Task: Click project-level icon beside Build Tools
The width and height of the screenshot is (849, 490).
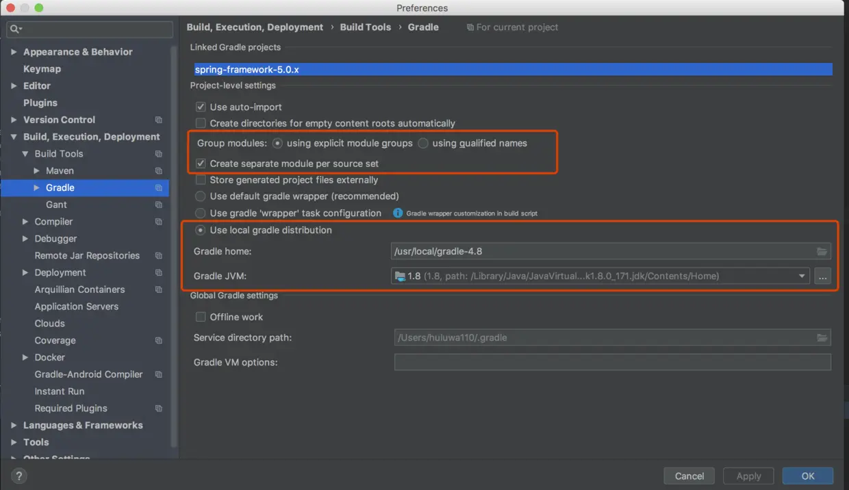Action: pos(159,154)
